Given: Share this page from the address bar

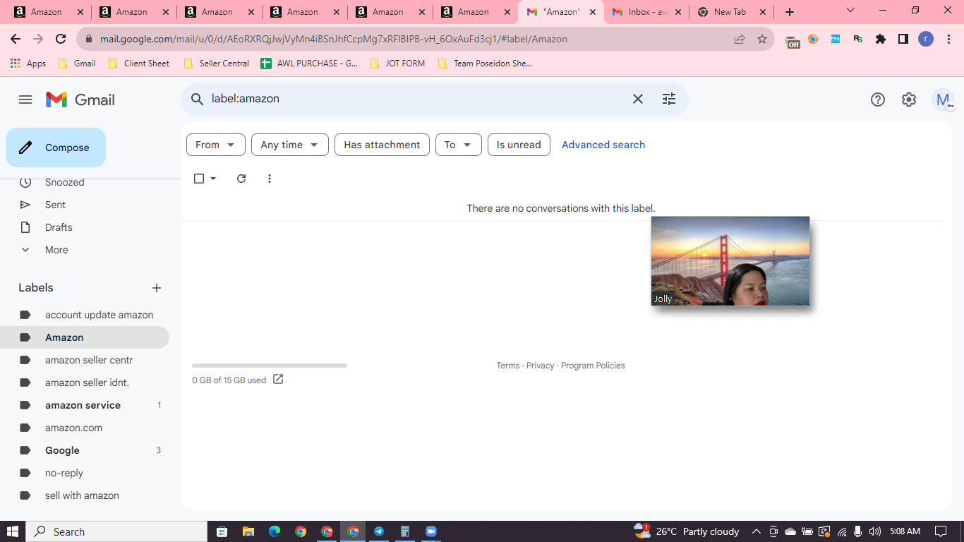Looking at the screenshot, I should coord(740,40).
